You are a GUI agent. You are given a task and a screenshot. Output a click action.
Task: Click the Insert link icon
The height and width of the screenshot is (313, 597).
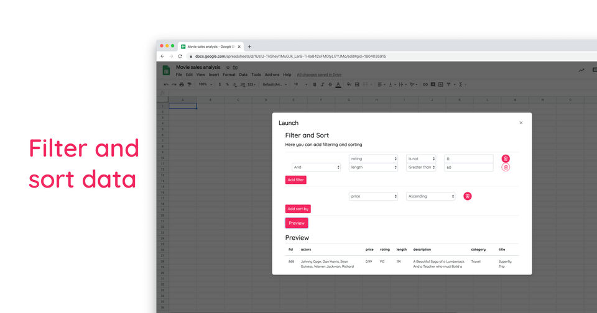425,84
